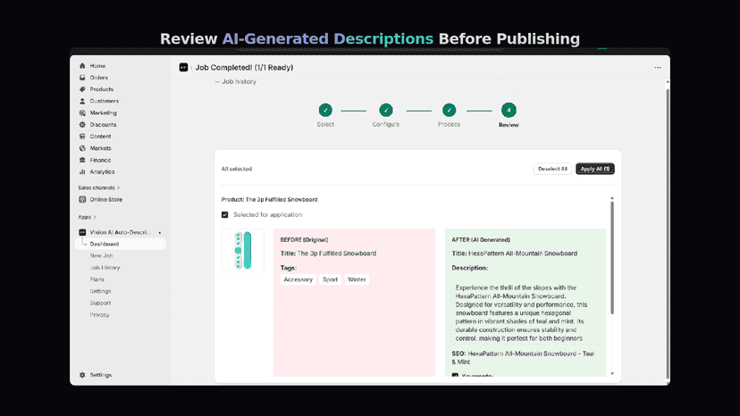Click the Products tag icon

[x=82, y=89]
